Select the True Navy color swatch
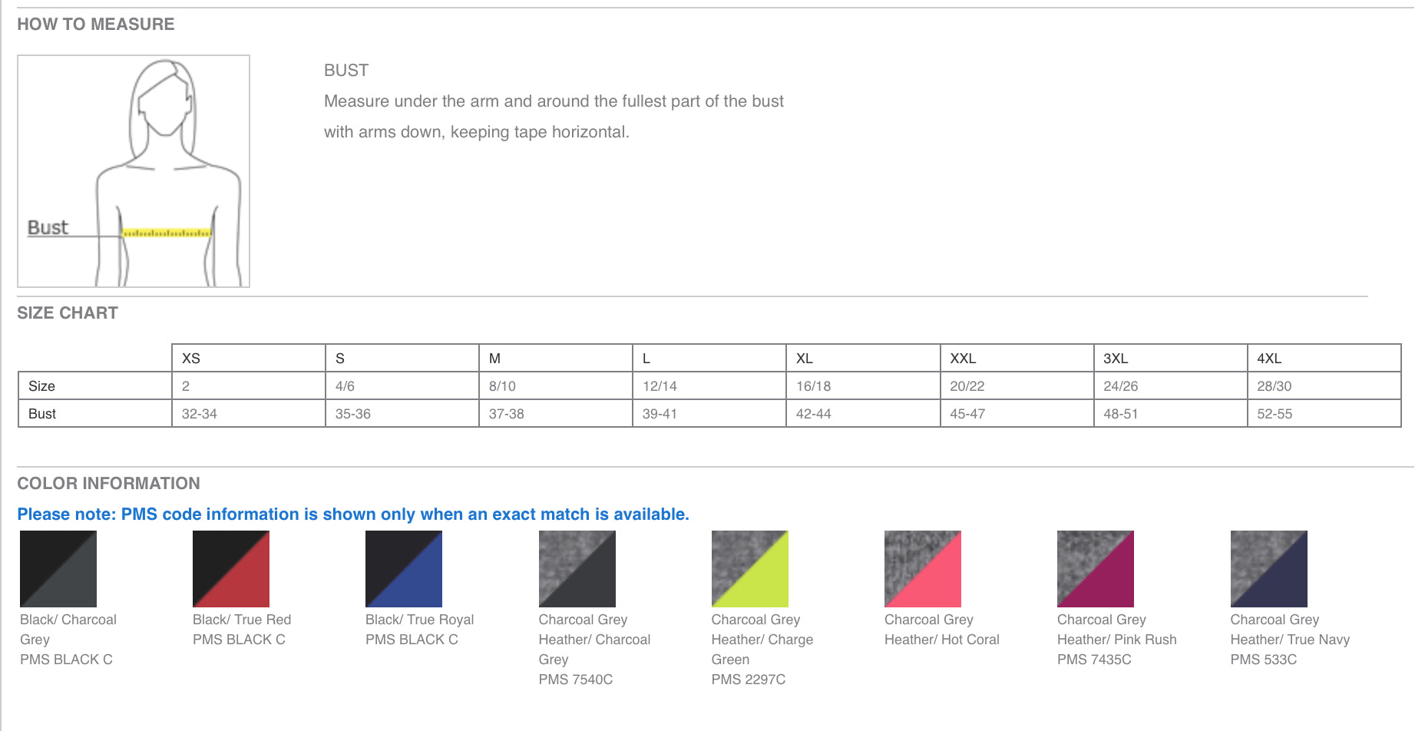The height and width of the screenshot is (731, 1425). point(1269,569)
